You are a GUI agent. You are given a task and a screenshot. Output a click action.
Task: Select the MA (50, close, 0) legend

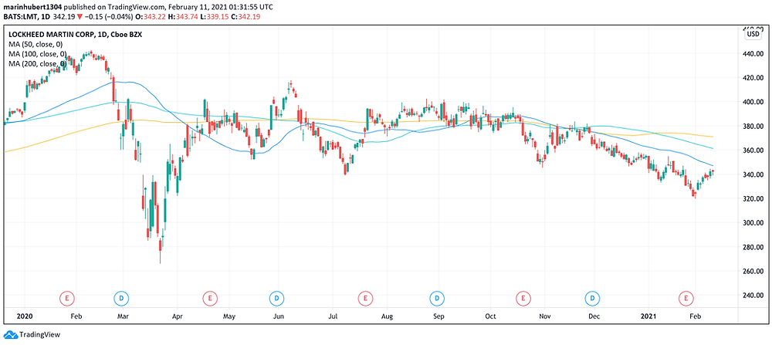click(36, 44)
